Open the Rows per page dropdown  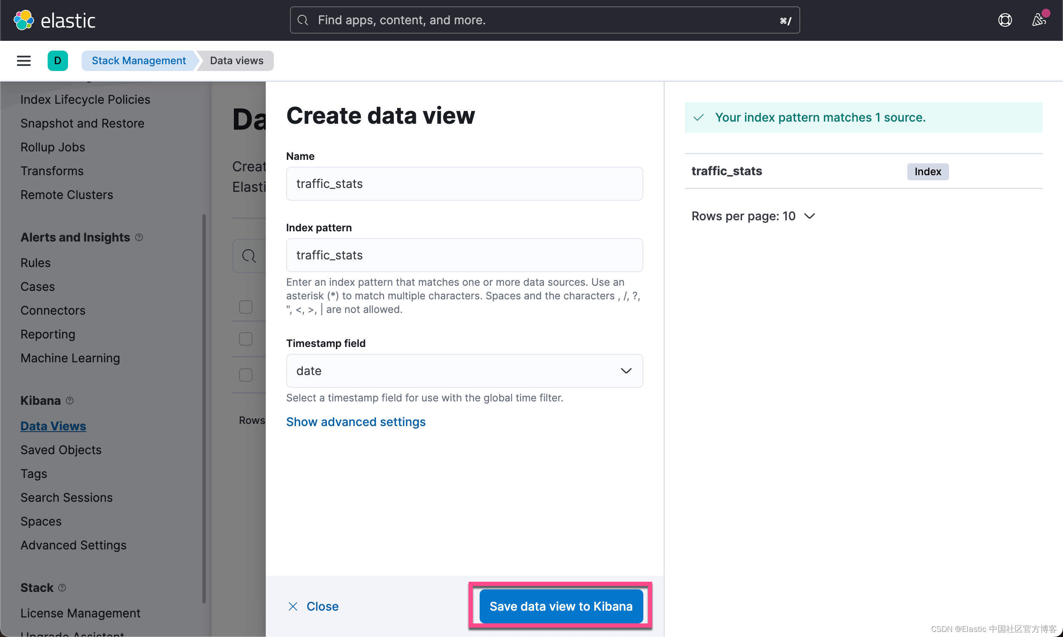[x=753, y=216]
